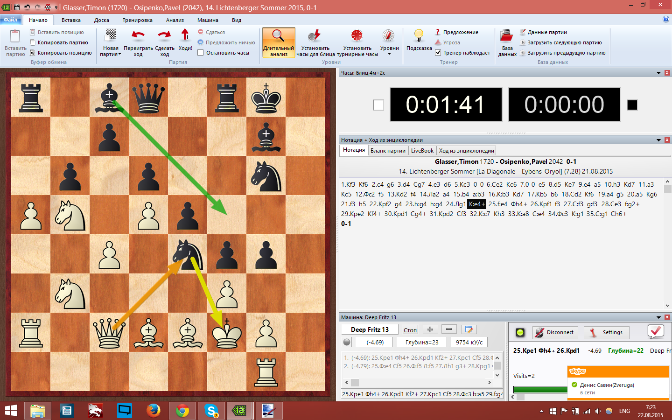Tick the Копировать партию checkbox
Viewport: 672px width, 420px height.
tap(33, 42)
